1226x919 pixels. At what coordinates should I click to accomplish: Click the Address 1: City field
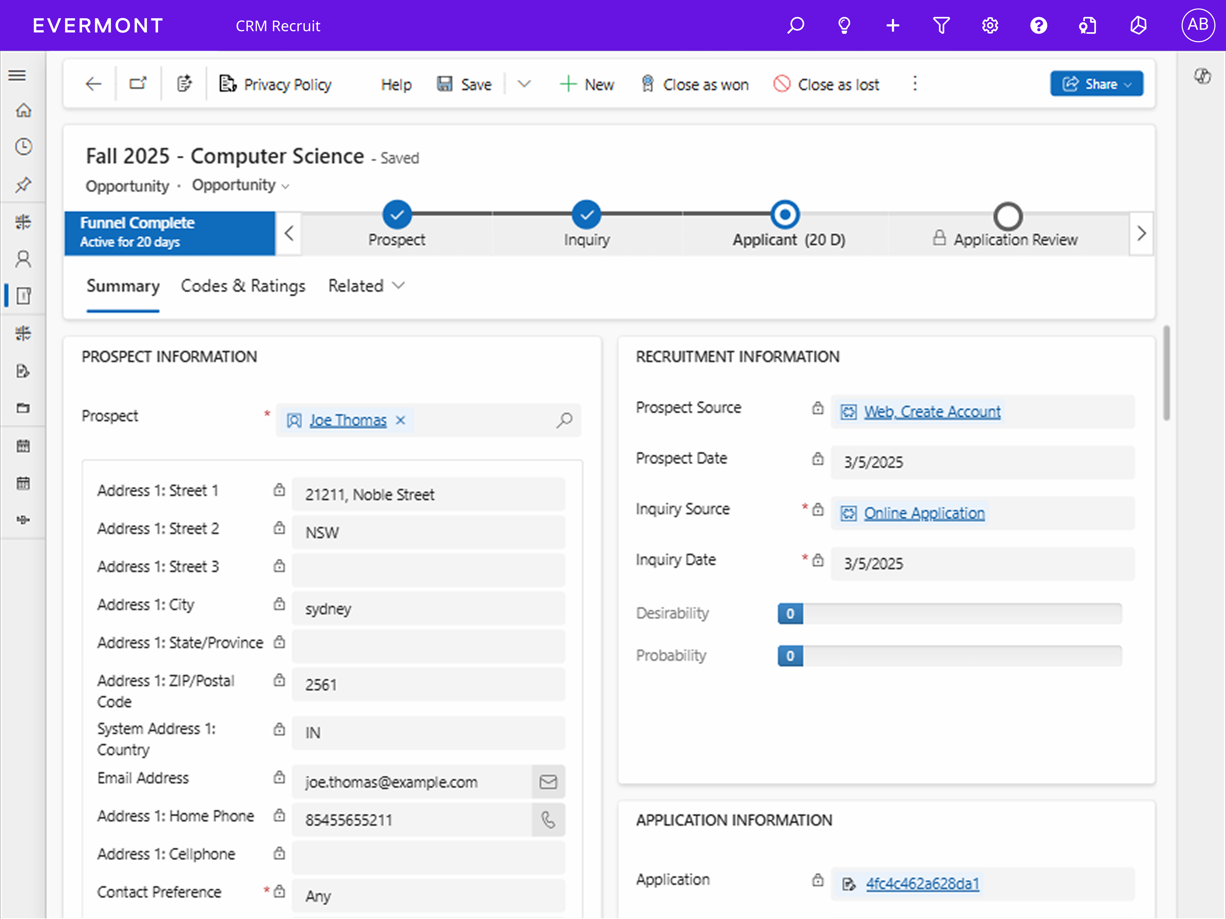[428, 608]
